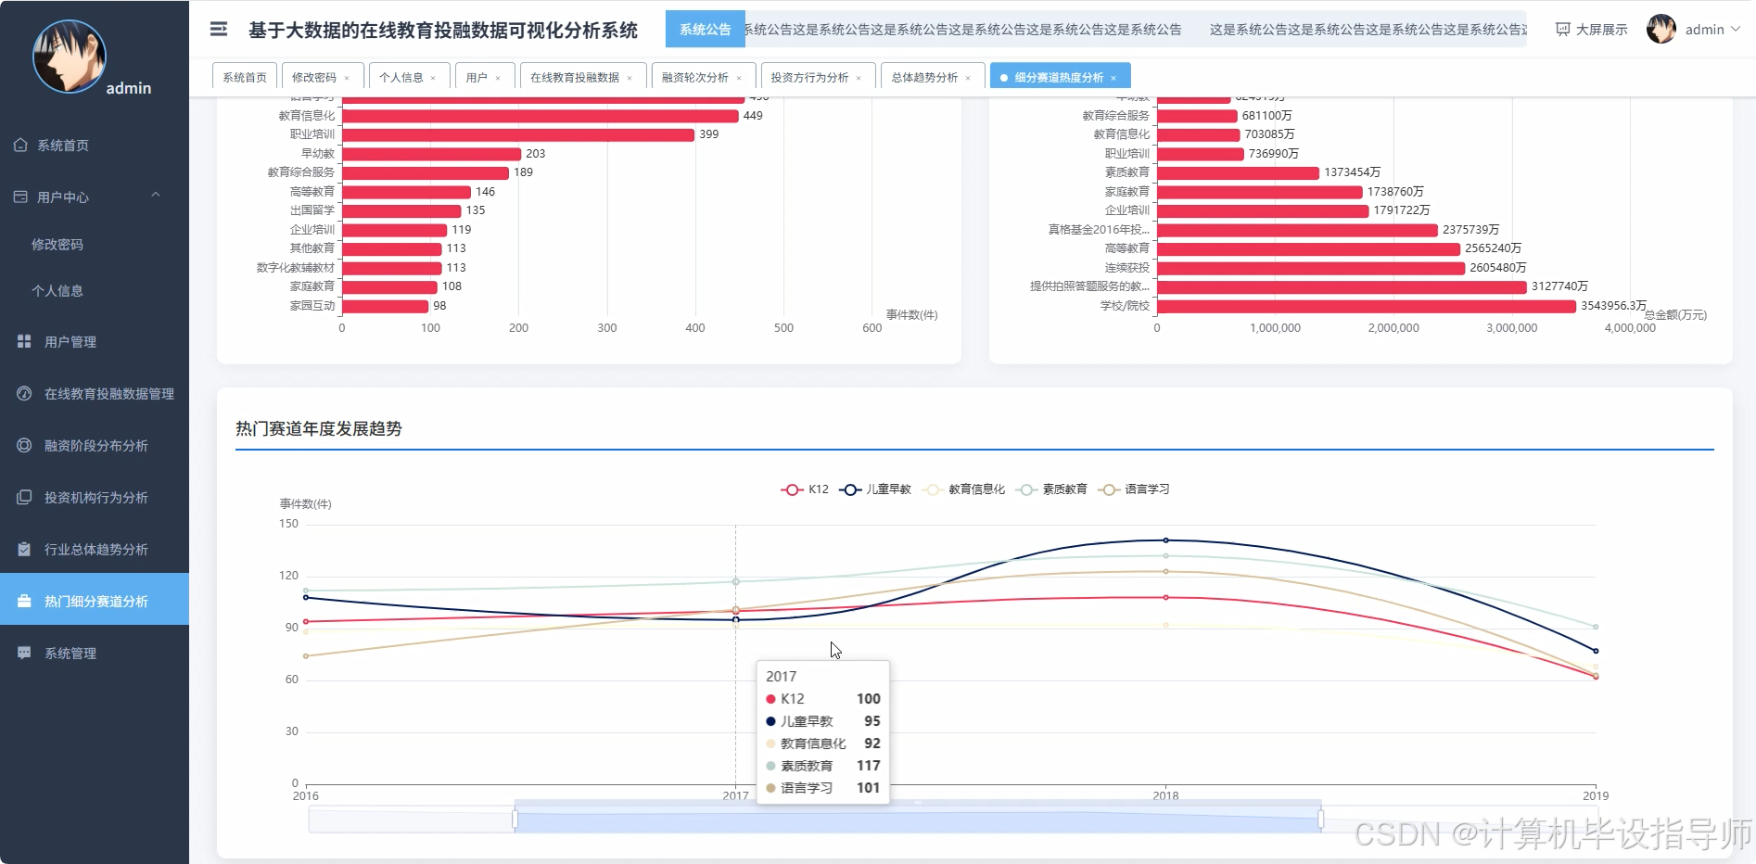The image size is (1756, 864).
Task: Open 个人信息 in the sidebar
Action: pos(57,291)
